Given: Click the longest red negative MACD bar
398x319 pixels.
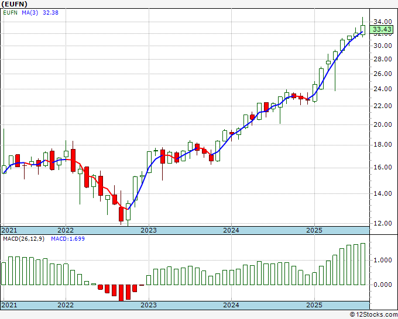Looking at the screenshot, I should coord(121,293).
